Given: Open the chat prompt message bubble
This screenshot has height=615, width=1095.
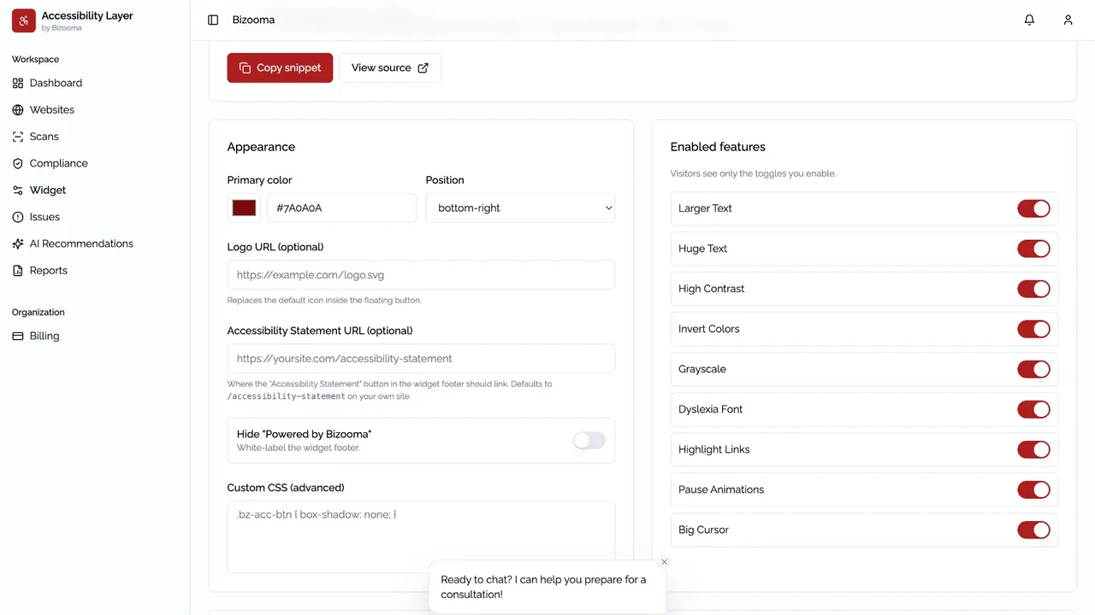Looking at the screenshot, I should [x=547, y=587].
